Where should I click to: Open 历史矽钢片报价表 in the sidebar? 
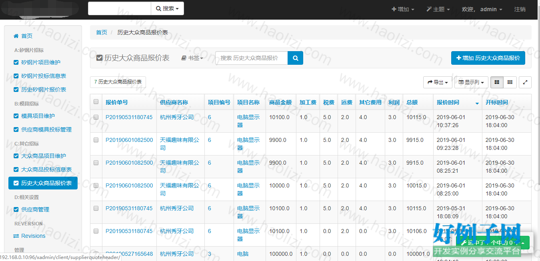tap(43, 90)
